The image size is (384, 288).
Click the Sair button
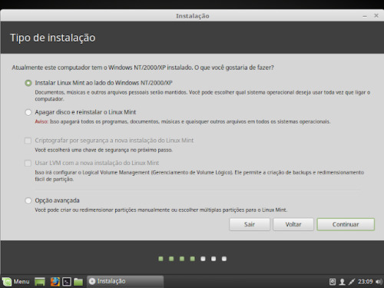250,224
